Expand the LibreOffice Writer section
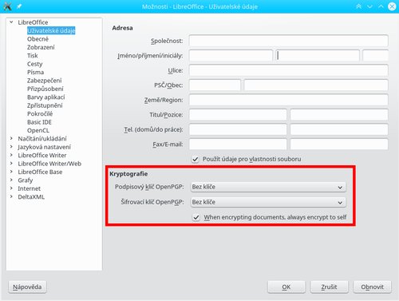 (11, 155)
